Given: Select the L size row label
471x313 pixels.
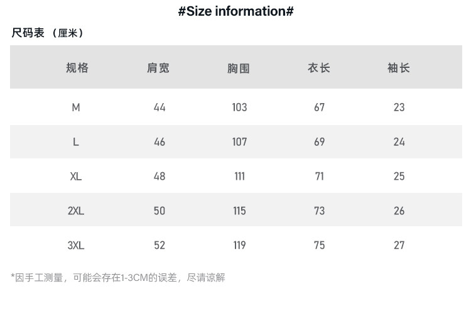Looking at the screenshot, I should (76, 142).
